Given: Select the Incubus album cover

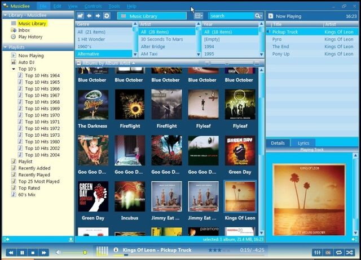Looking at the screenshot, I should click(x=130, y=196).
